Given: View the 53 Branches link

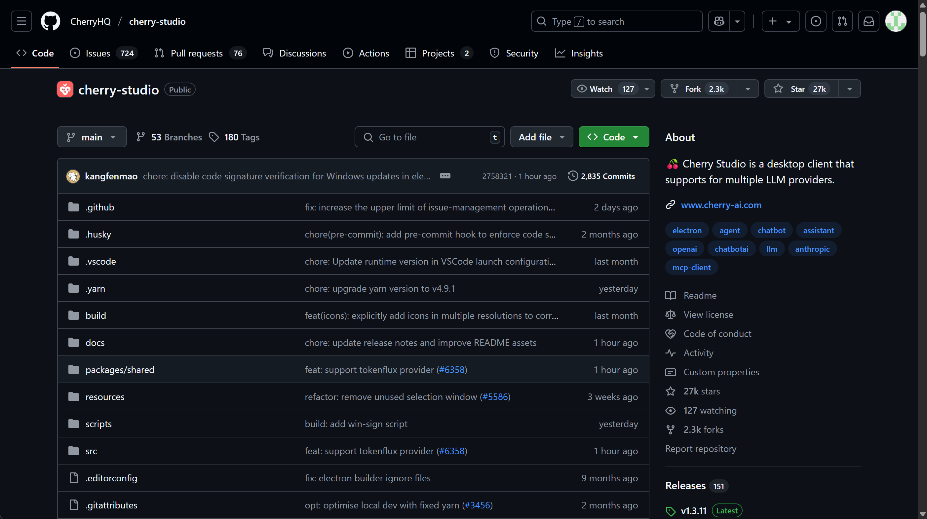Looking at the screenshot, I should tap(169, 137).
